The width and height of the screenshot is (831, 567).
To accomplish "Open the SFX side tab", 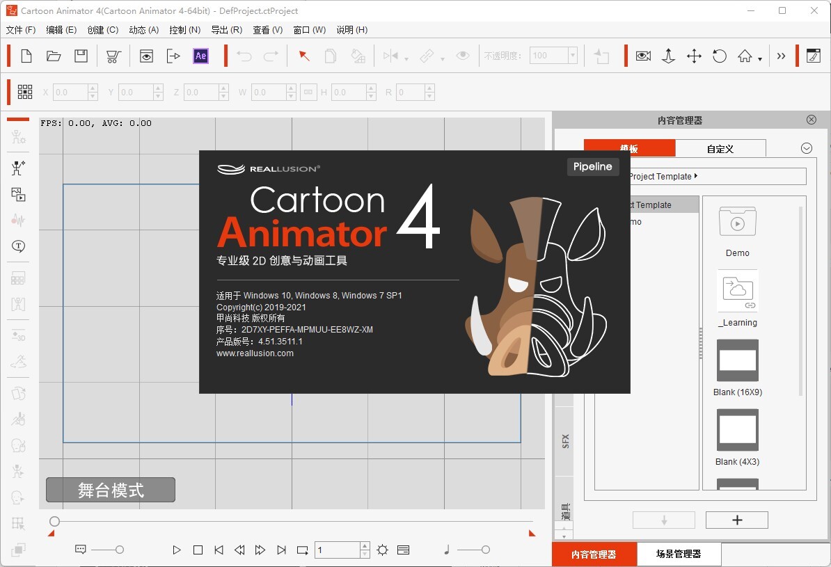I will [565, 441].
